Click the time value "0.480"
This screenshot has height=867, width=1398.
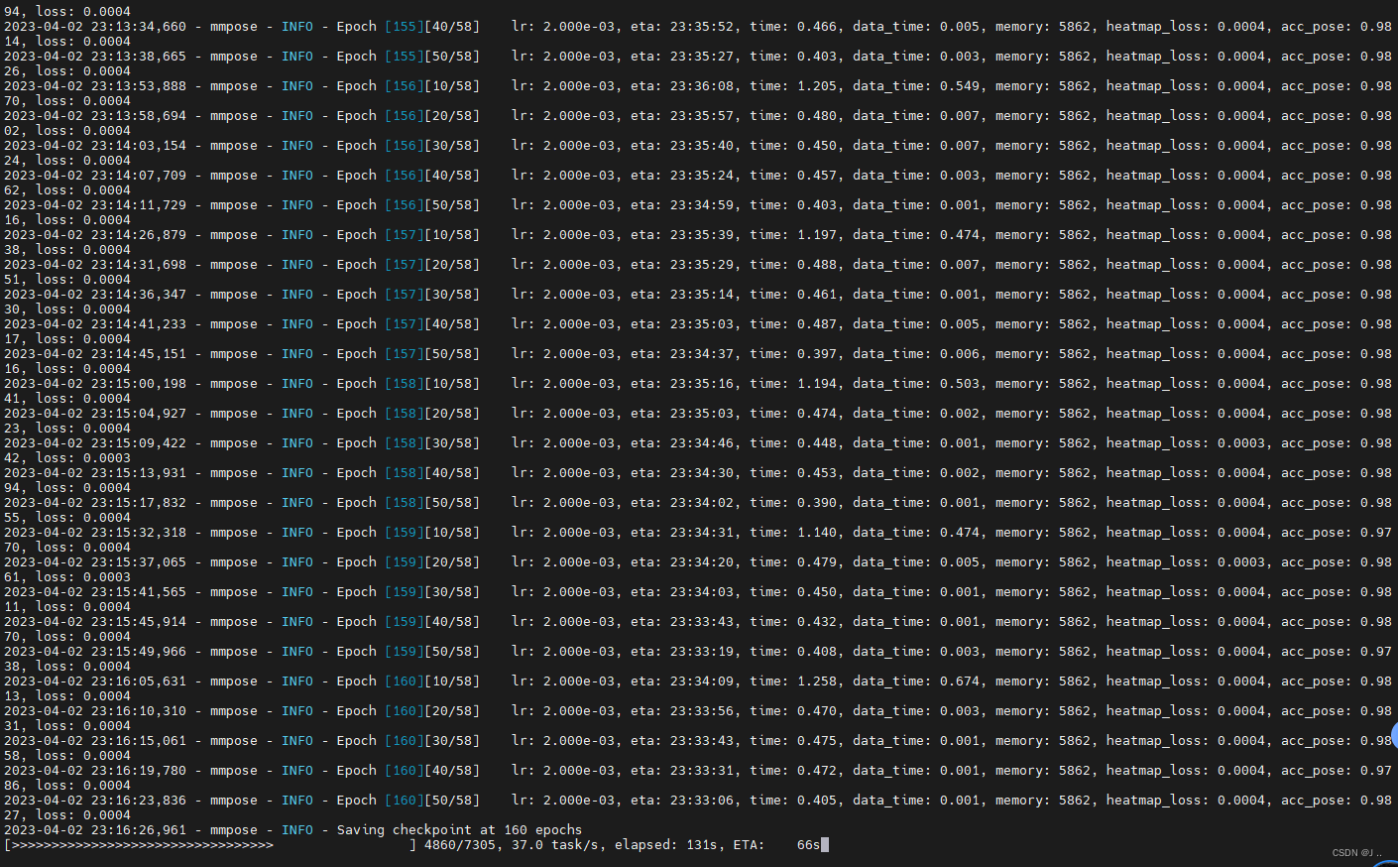[816, 116]
